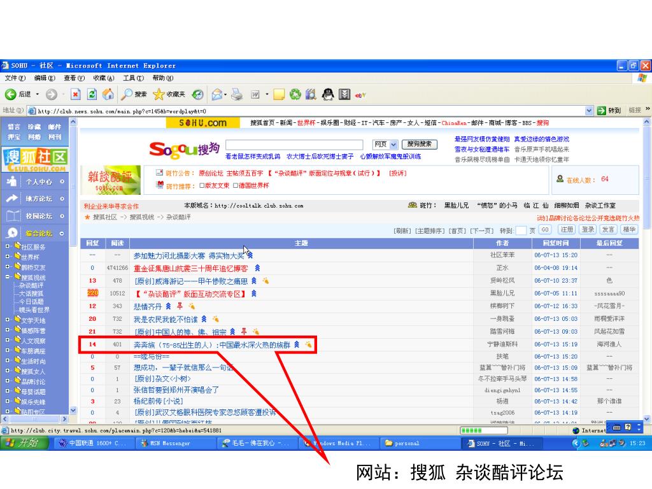Open 收藏夹 favorites star button
This screenshot has width=652, height=489.
pyautogui.click(x=169, y=95)
